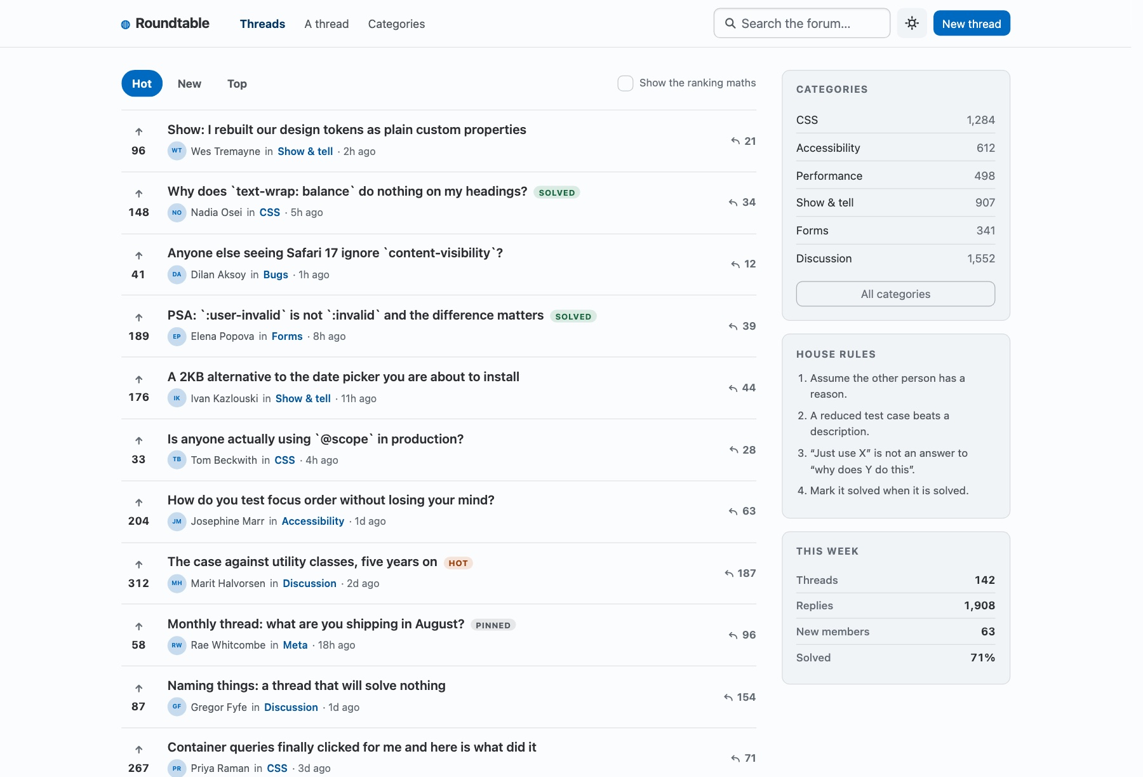Open Performance category in sidebar list

tap(895, 176)
